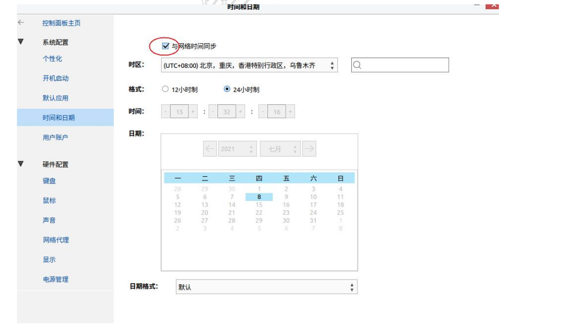Open the 时区 timezone dropdown
The image size is (565, 329).
tap(249, 65)
